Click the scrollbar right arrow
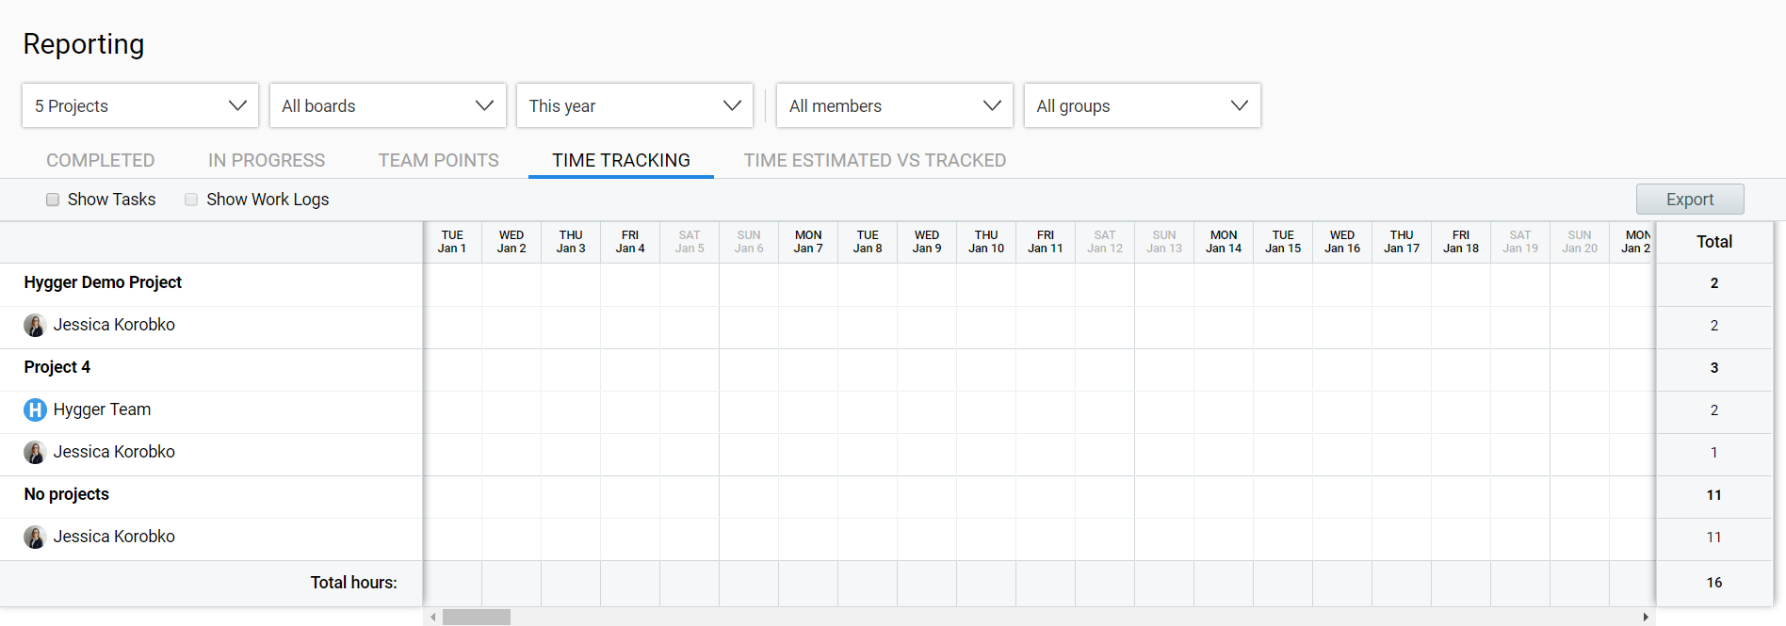1786x626 pixels. pyautogui.click(x=1646, y=618)
